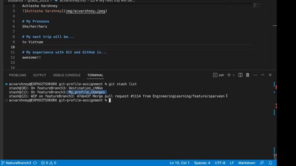
Task: Switch to the PROBLEMS tab
Action: pyautogui.click(x=18, y=75)
